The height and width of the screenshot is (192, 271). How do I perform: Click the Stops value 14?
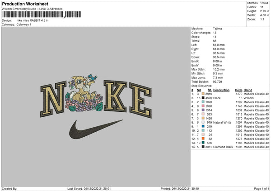(215, 37)
